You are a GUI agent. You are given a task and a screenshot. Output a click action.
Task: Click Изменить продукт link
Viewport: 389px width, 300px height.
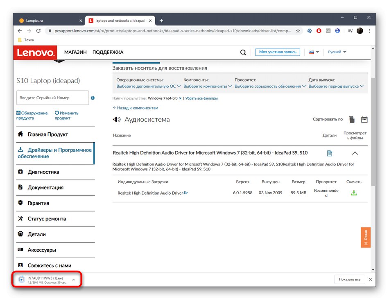[66, 116]
